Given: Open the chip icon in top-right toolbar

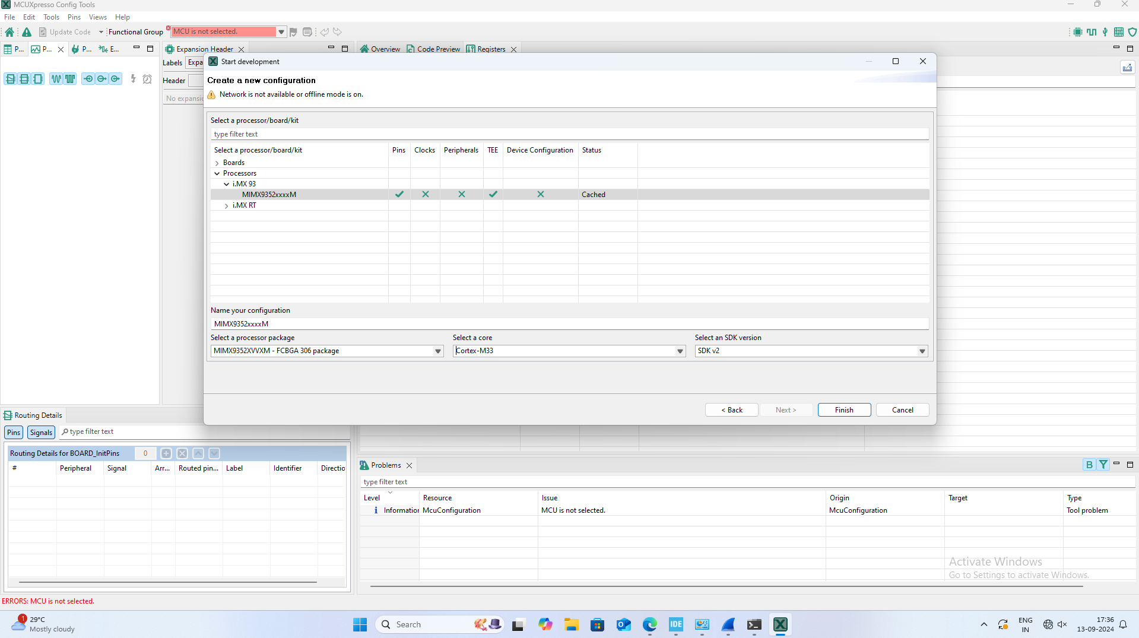Looking at the screenshot, I should pos(1078,32).
